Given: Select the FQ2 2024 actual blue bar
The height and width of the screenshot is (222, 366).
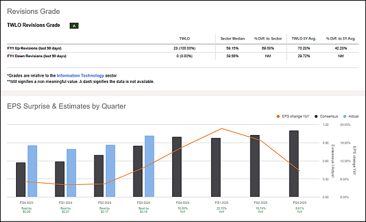Looking at the screenshot, I should pyautogui.click(x=110, y=171).
